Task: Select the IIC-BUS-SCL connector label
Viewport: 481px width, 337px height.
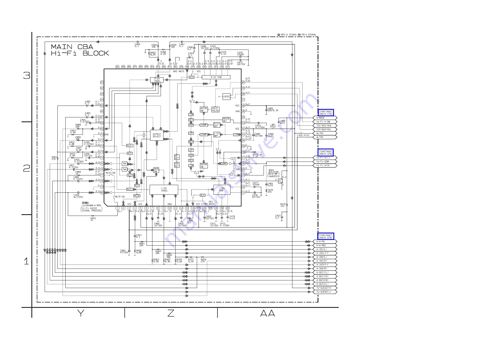Action: [325, 129]
